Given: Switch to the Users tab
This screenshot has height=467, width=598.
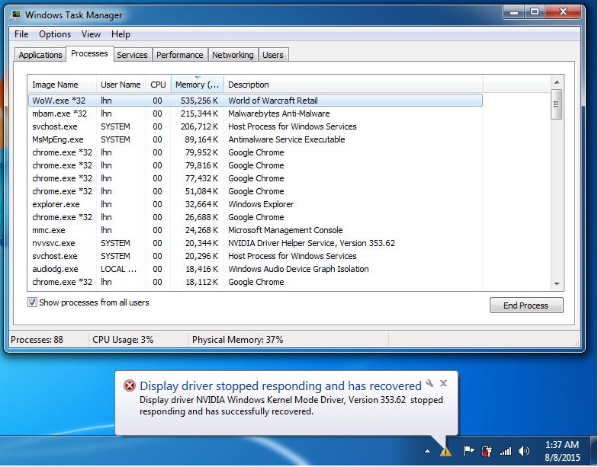Looking at the screenshot, I should coord(273,55).
